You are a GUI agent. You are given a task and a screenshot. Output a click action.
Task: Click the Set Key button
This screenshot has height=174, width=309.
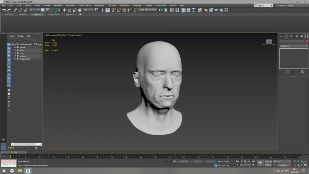tap(268, 165)
